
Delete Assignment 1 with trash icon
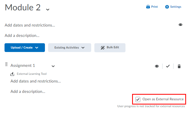(x=179, y=66)
